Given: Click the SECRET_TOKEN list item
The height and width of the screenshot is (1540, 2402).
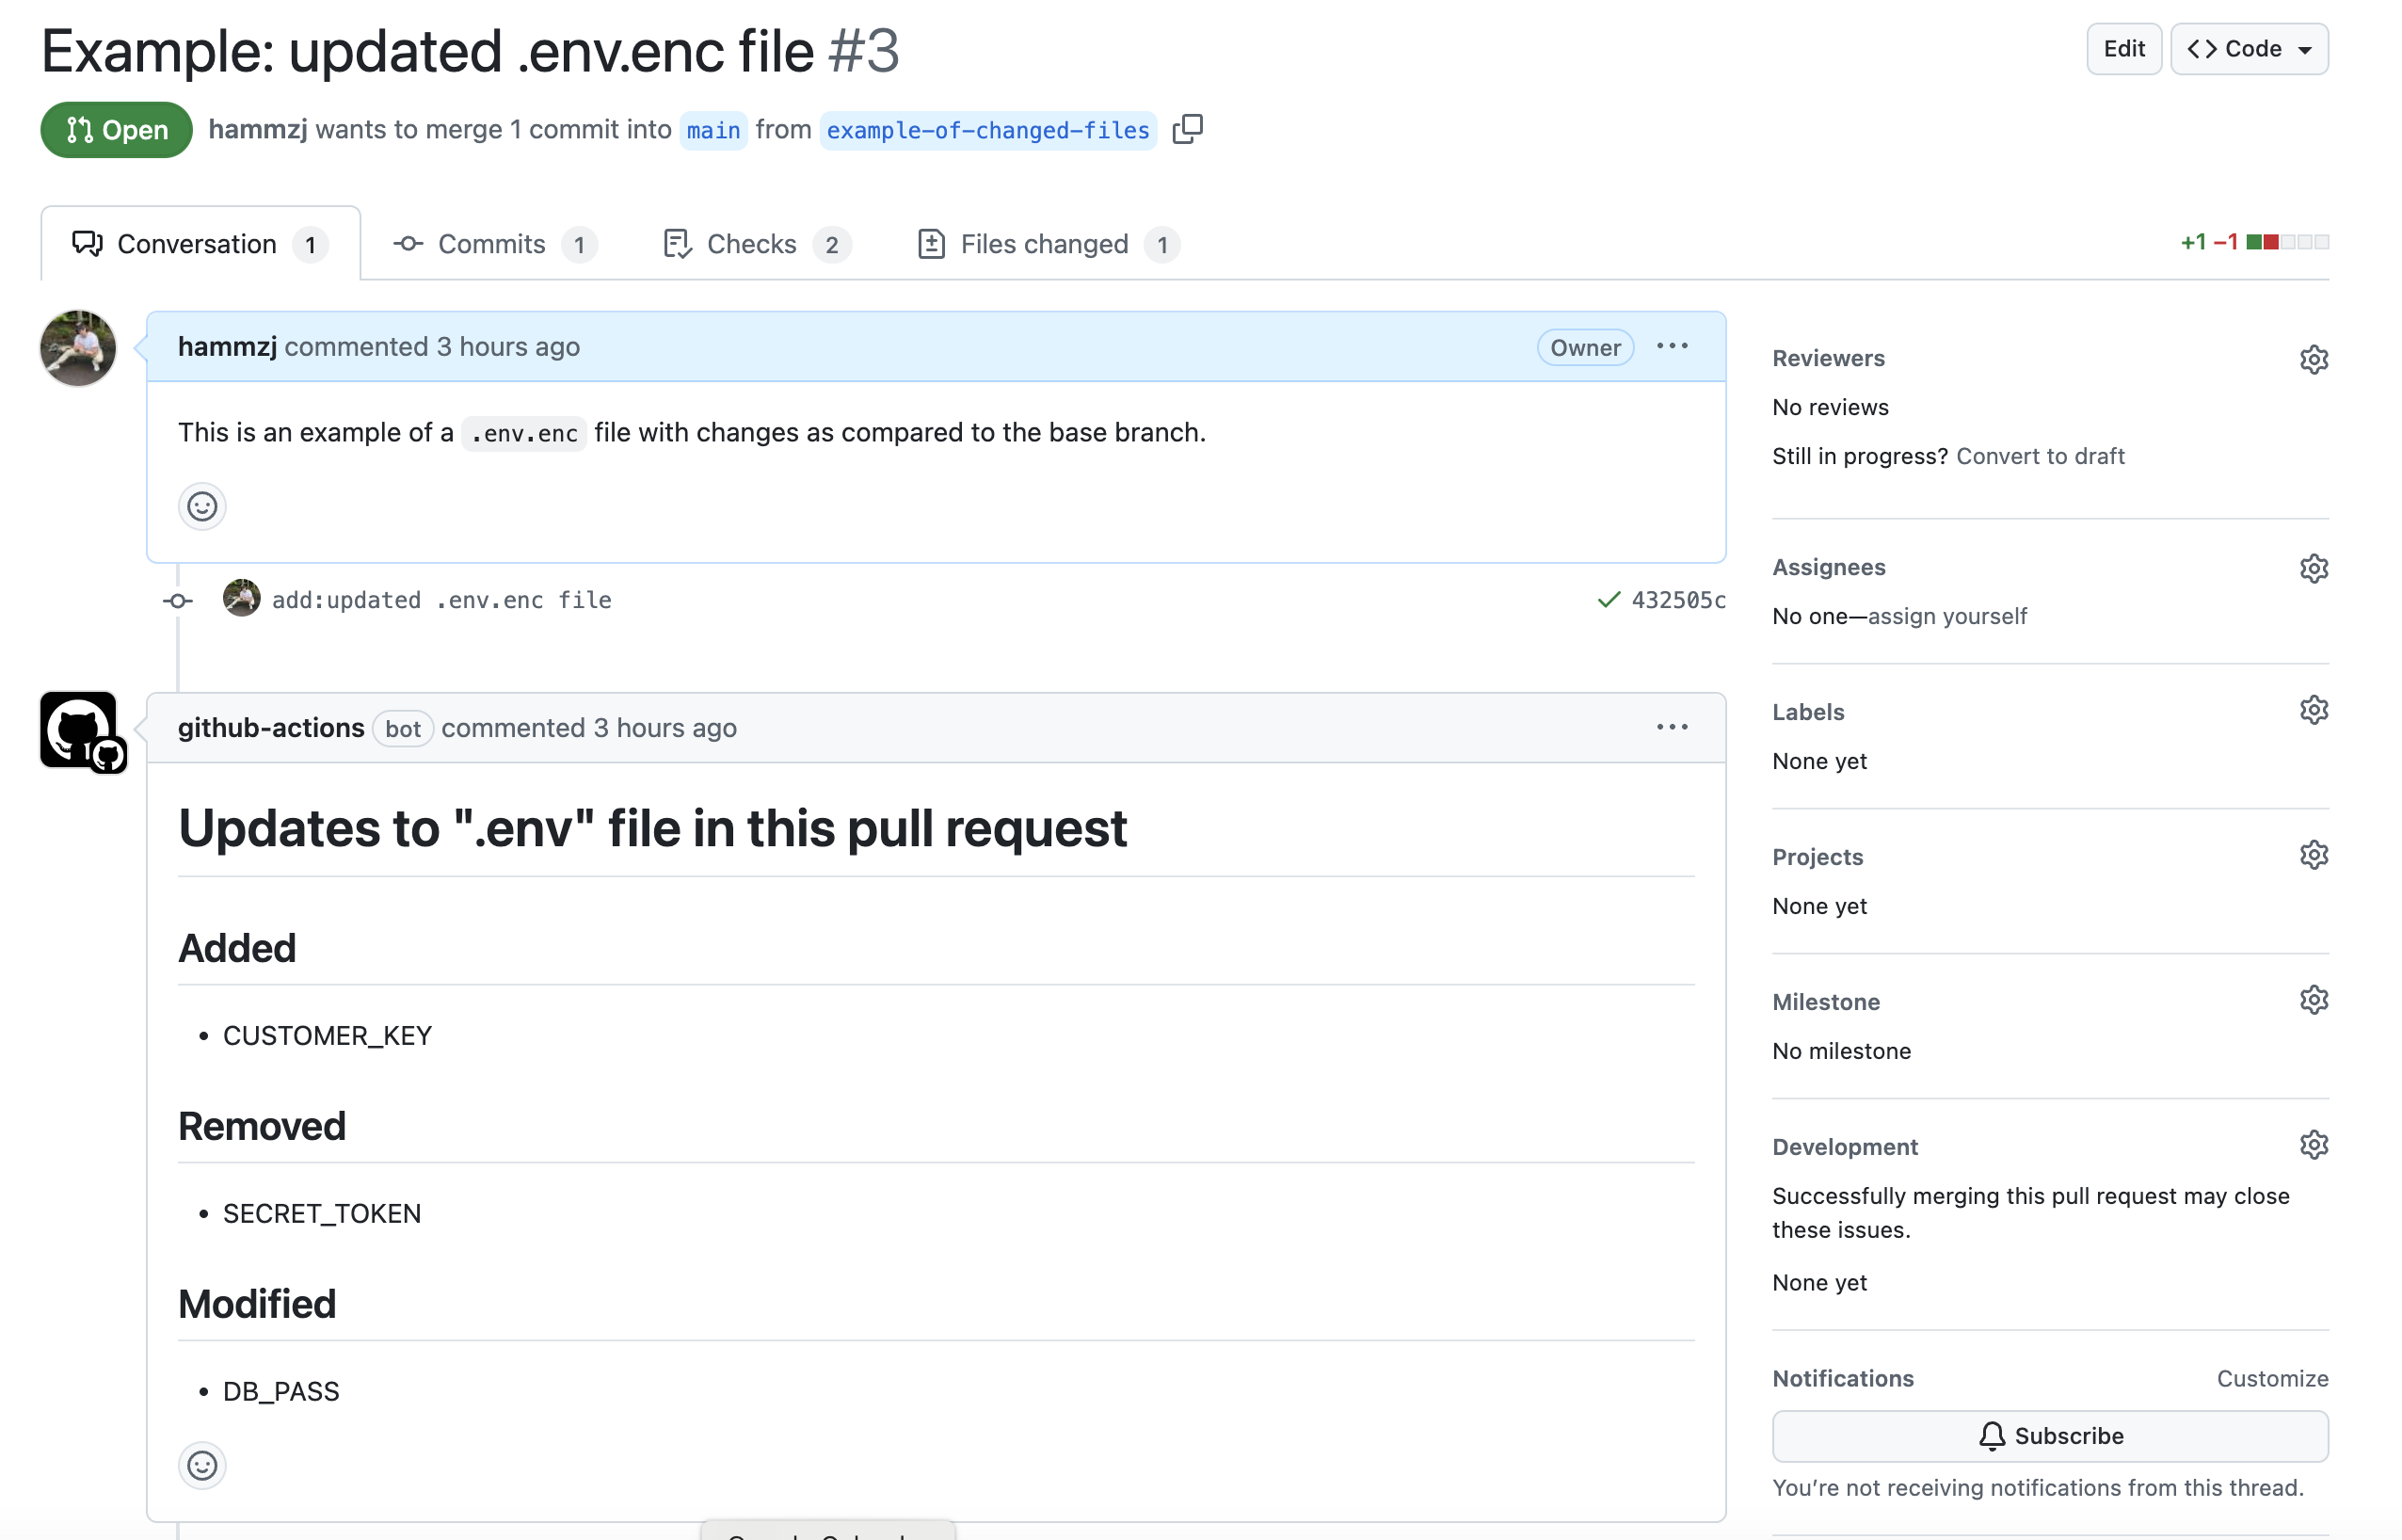Looking at the screenshot, I should (322, 1213).
